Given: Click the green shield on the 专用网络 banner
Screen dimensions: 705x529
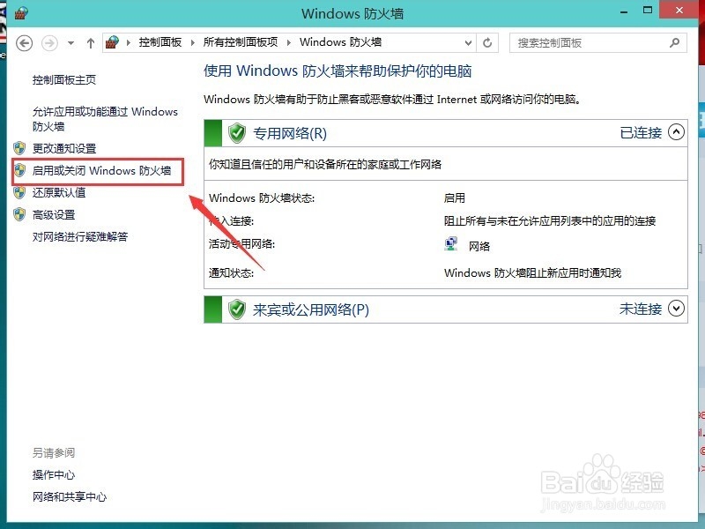Looking at the screenshot, I should [x=238, y=133].
